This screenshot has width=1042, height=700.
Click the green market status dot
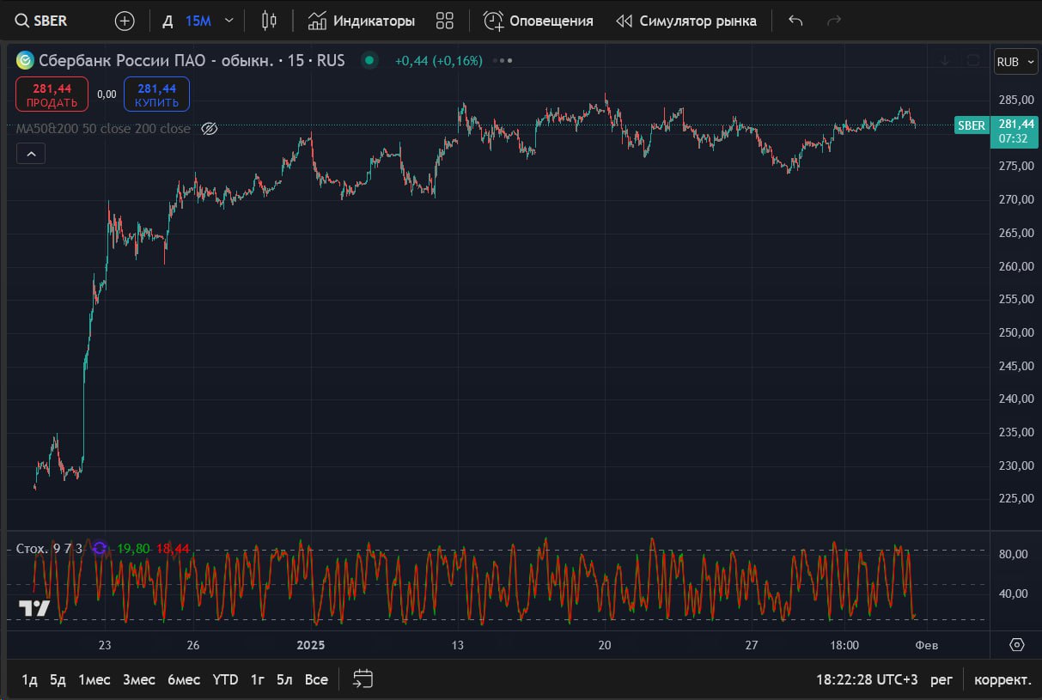point(369,60)
